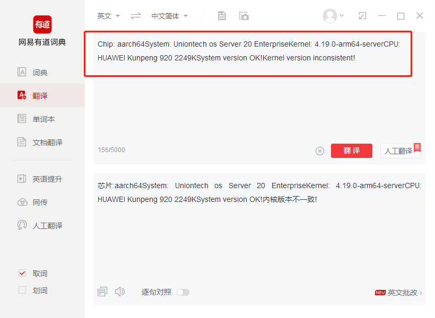Click the mini window mode icon

(x=362, y=16)
